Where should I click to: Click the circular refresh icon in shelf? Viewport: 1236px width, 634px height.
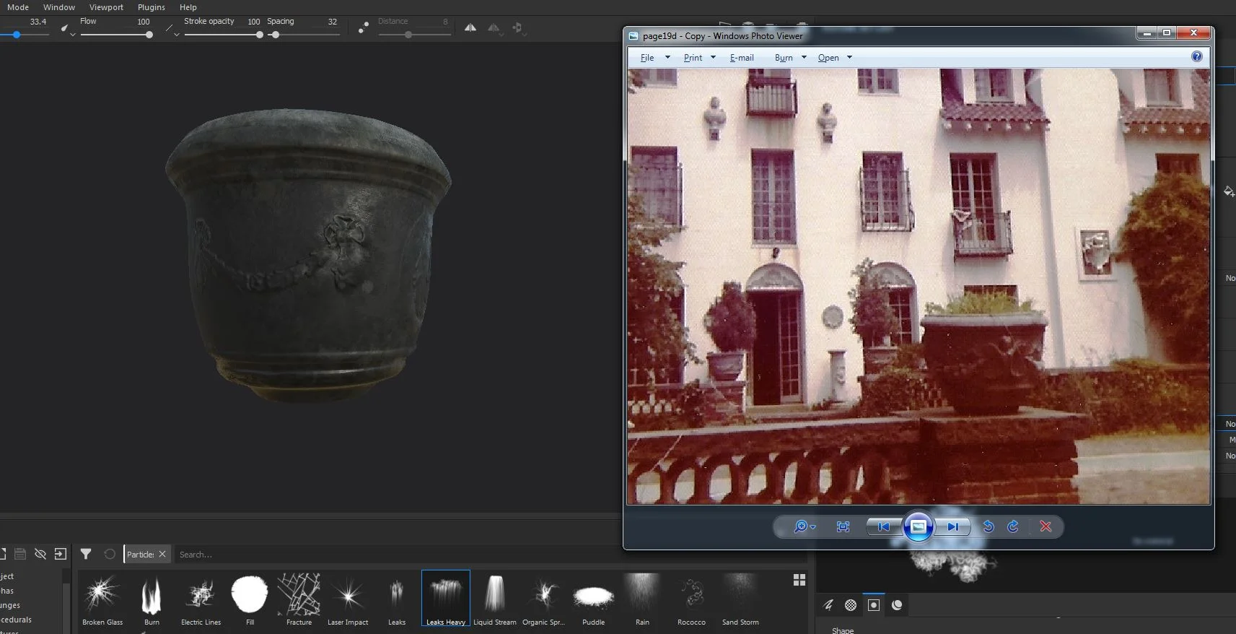tap(110, 554)
